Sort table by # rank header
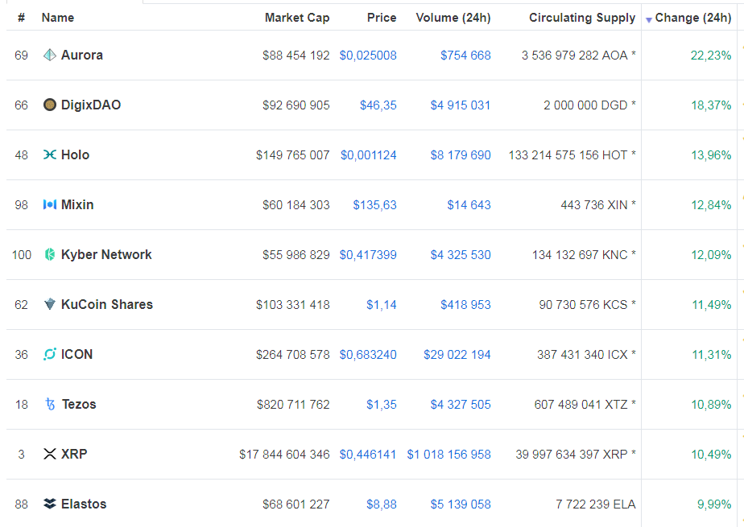This screenshot has height=527, width=744. click(22, 18)
